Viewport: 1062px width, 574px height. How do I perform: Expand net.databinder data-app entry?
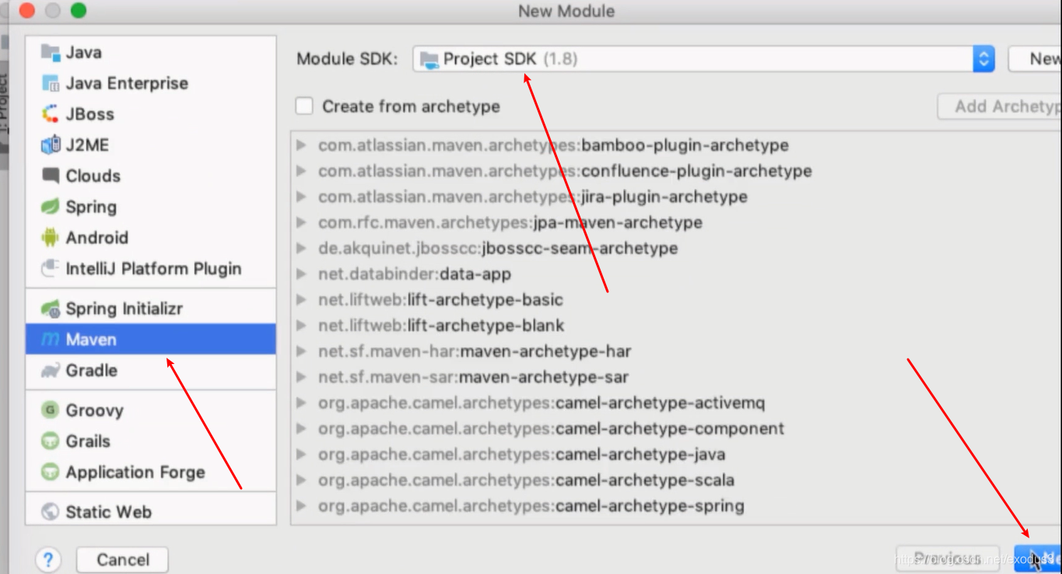coord(302,275)
